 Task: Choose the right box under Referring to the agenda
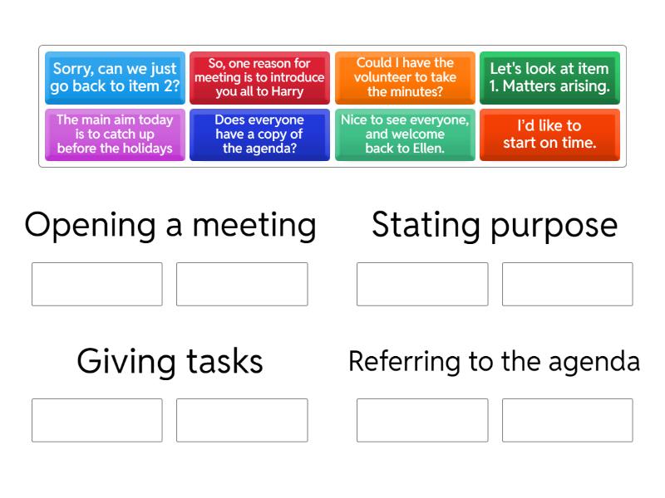[x=567, y=420]
